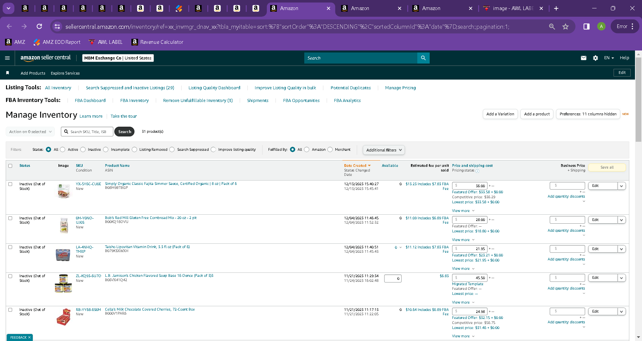Close the feedback widget with its X
Screen dimensions: 642x341
[x=29, y=337]
